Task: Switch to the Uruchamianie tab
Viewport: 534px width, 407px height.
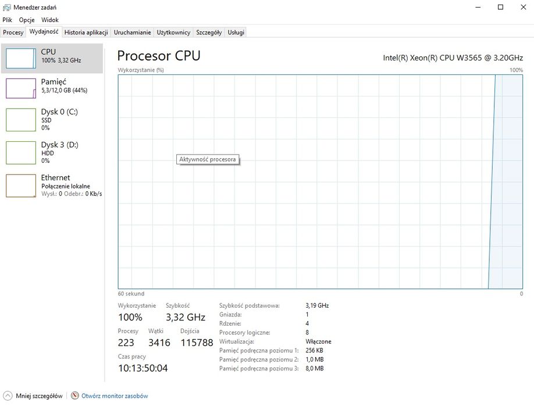Action: click(x=133, y=33)
